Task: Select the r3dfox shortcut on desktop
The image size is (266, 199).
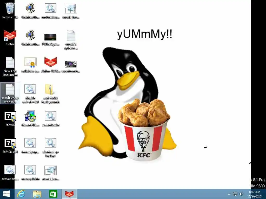Action: (10, 38)
